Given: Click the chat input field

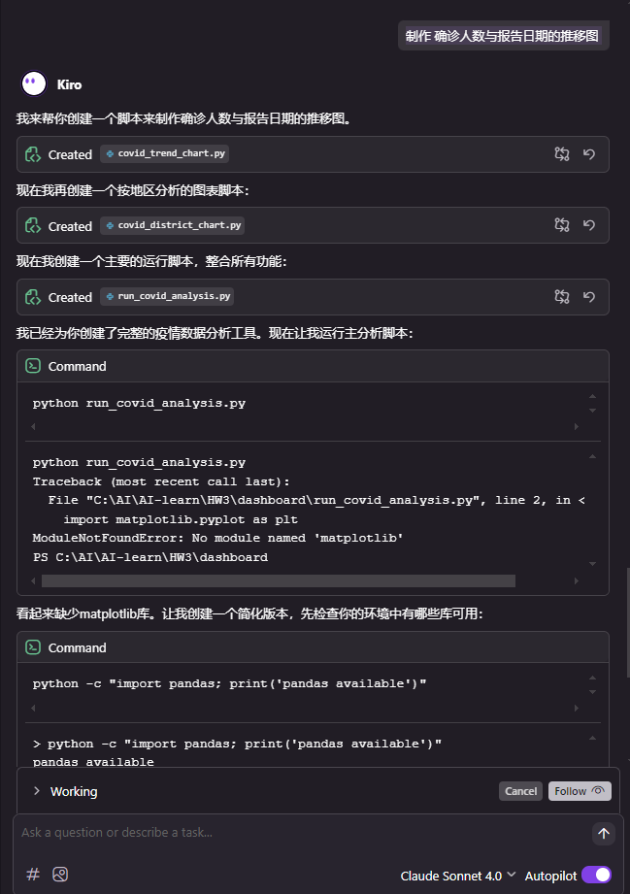Looking at the screenshot, I should click(x=302, y=833).
